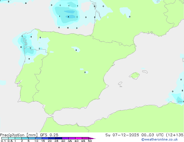Click the Menorca island outline

point(145,72)
